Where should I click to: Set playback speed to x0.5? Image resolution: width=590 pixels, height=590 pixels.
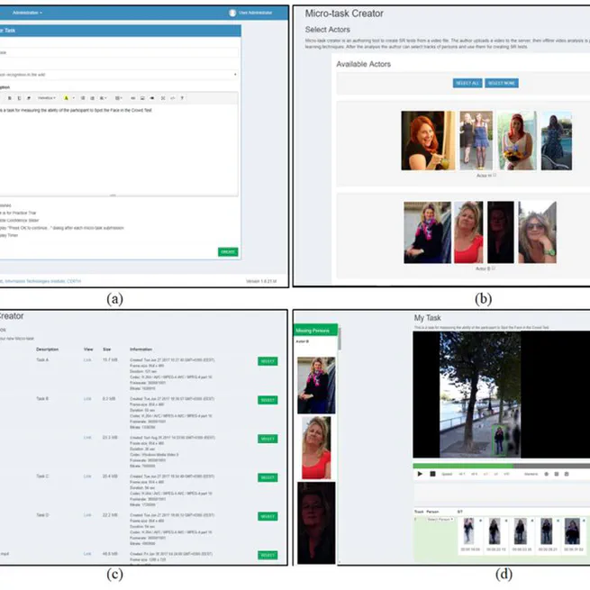pos(474,474)
